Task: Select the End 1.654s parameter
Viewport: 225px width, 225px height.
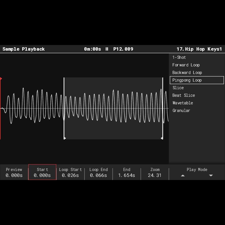Action: point(127,172)
